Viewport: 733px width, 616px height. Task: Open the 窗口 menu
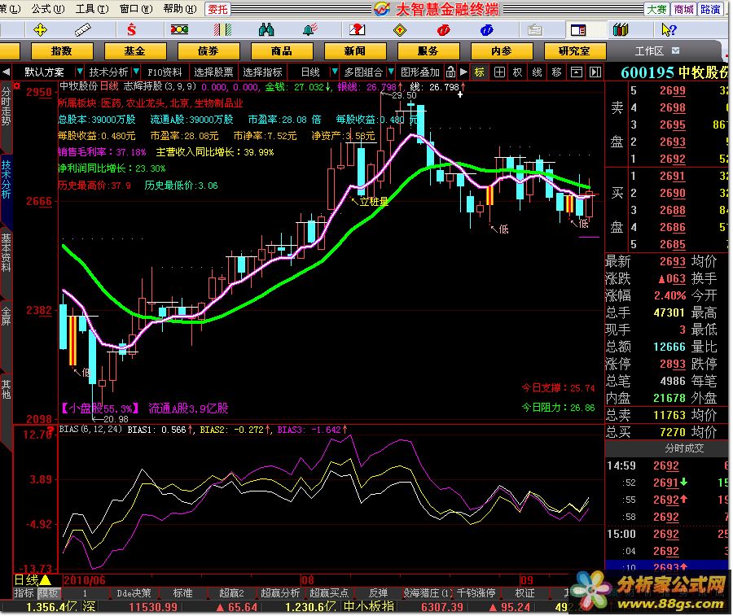135,8
